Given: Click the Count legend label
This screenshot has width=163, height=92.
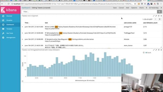Looking at the screenshot, I should click(149, 53).
